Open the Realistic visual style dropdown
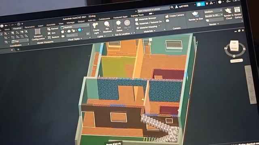 [x=75, y=26]
